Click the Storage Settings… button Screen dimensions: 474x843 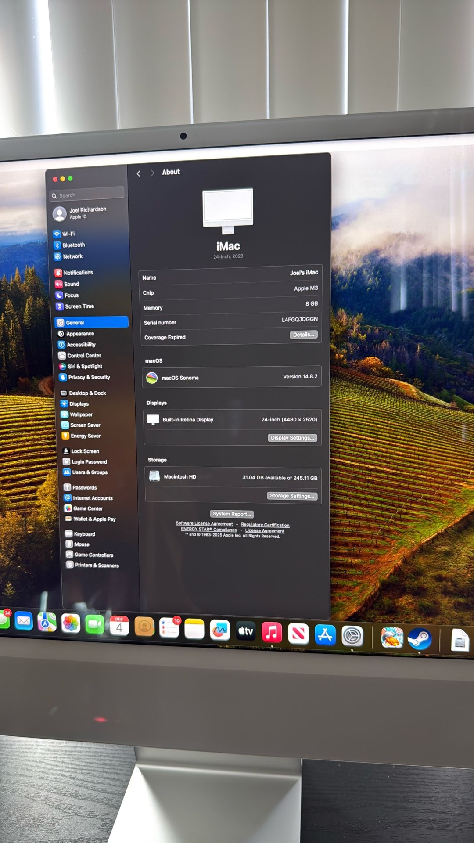click(292, 496)
